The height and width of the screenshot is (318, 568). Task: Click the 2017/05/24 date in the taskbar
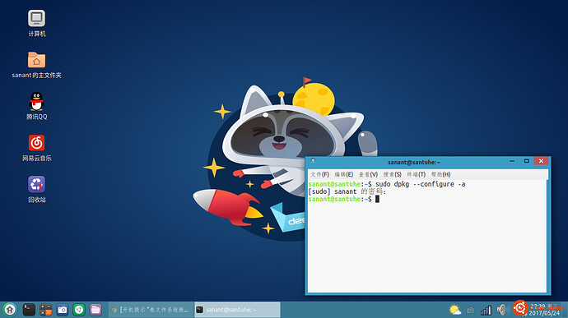point(544,313)
